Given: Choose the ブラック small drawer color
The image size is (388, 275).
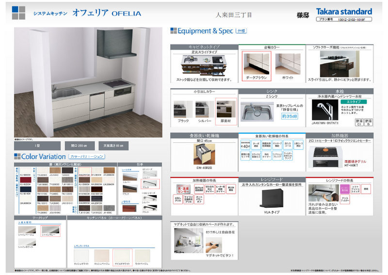Looking at the screenshot, I should (183, 112).
